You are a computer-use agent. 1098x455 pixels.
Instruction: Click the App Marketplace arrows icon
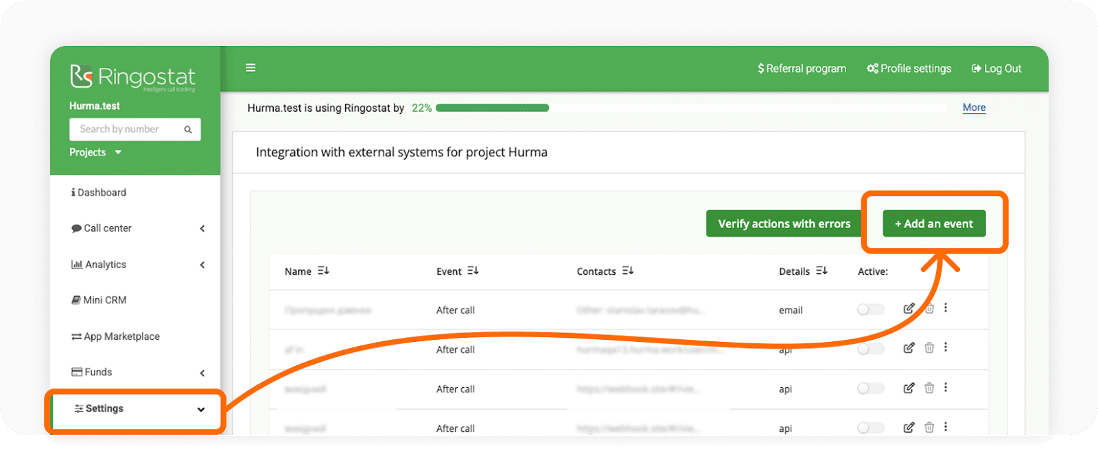point(76,336)
